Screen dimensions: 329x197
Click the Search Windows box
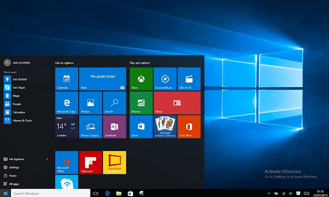50,193
